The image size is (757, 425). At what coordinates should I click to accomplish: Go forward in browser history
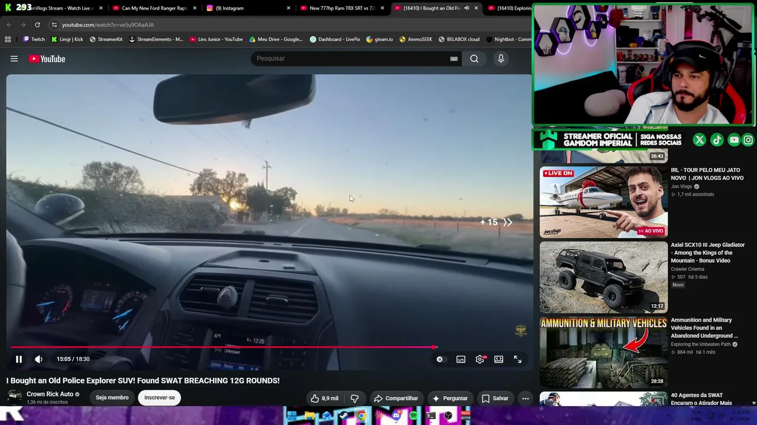click(x=23, y=25)
